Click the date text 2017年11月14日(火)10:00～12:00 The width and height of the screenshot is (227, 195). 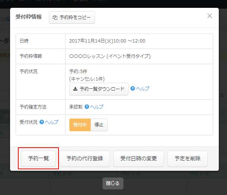[107, 41]
